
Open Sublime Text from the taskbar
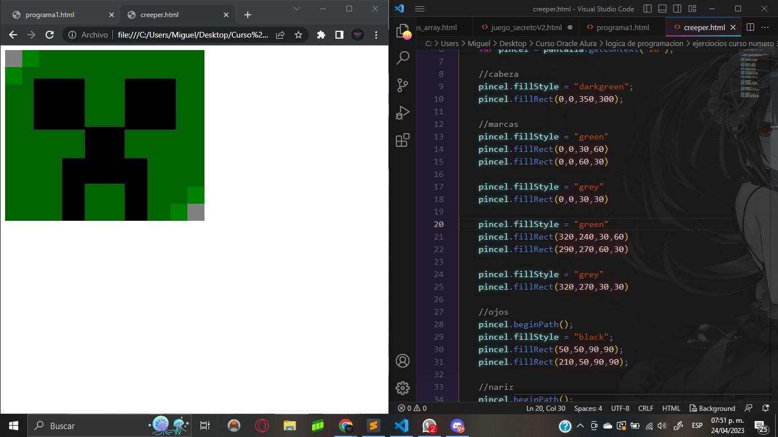(374, 426)
